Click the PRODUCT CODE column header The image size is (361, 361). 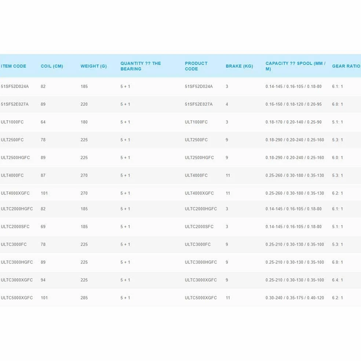(196, 66)
